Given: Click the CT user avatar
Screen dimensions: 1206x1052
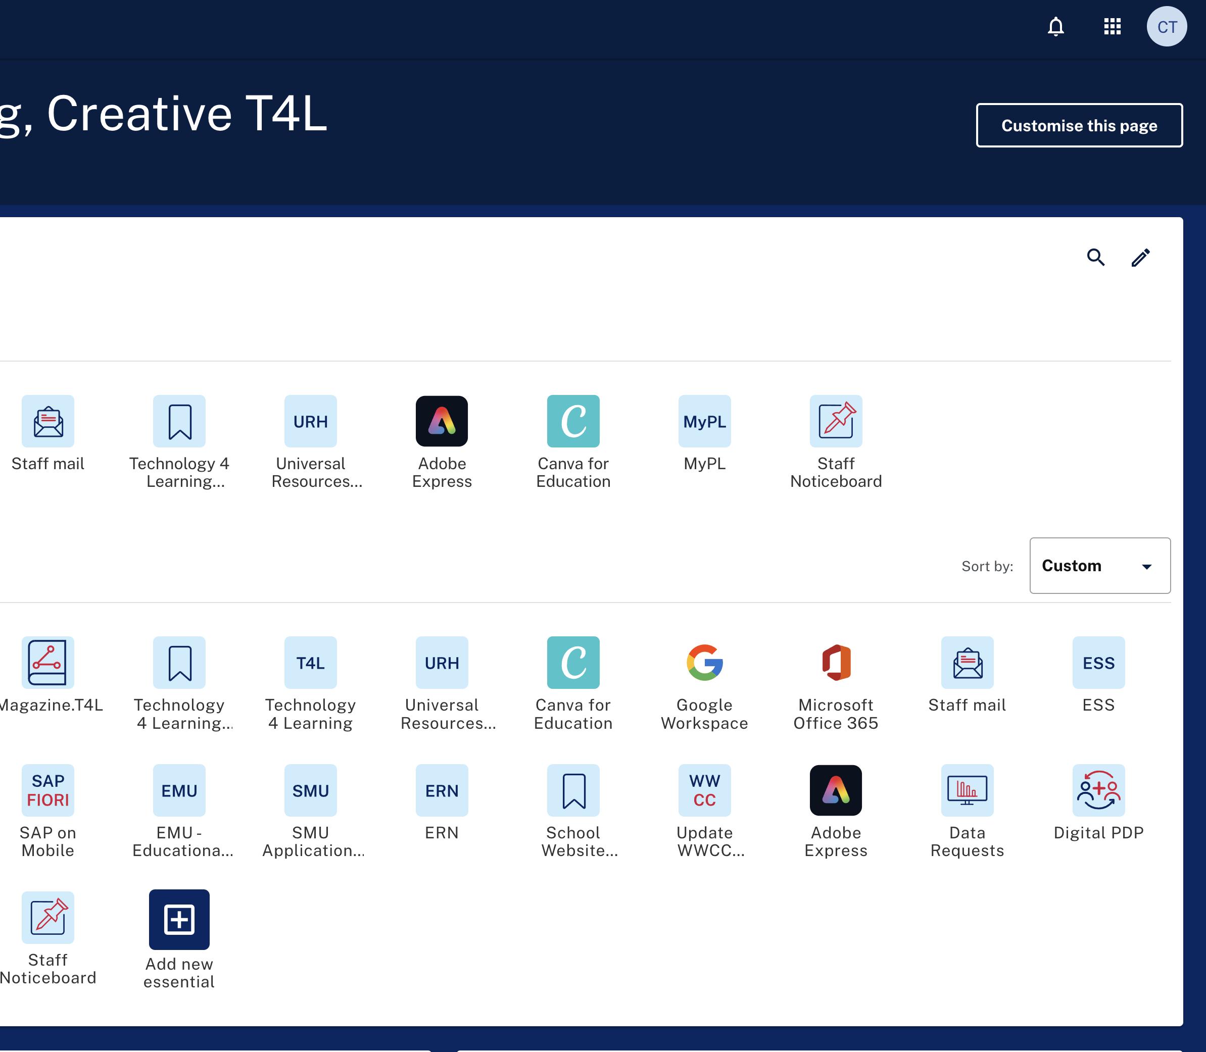Looking at the screenshot, I should [1166, 27].
